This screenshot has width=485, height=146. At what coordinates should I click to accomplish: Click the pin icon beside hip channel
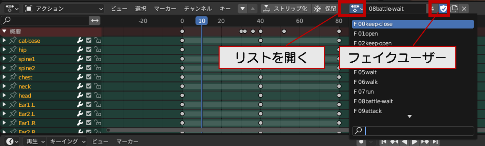[13, 50]
